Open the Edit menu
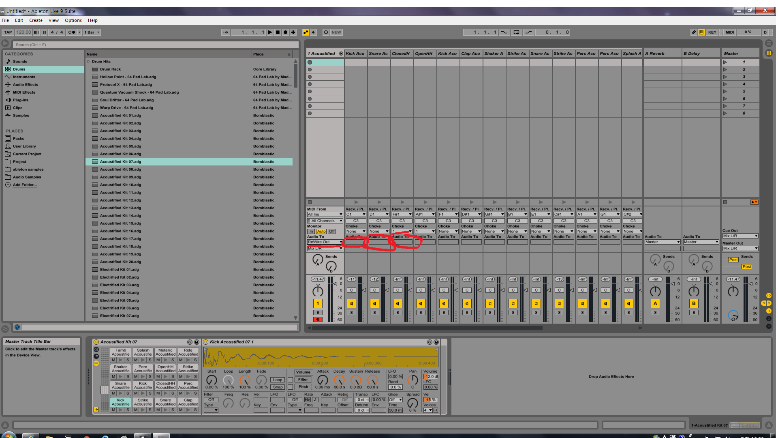 click(x=19, y=20)
